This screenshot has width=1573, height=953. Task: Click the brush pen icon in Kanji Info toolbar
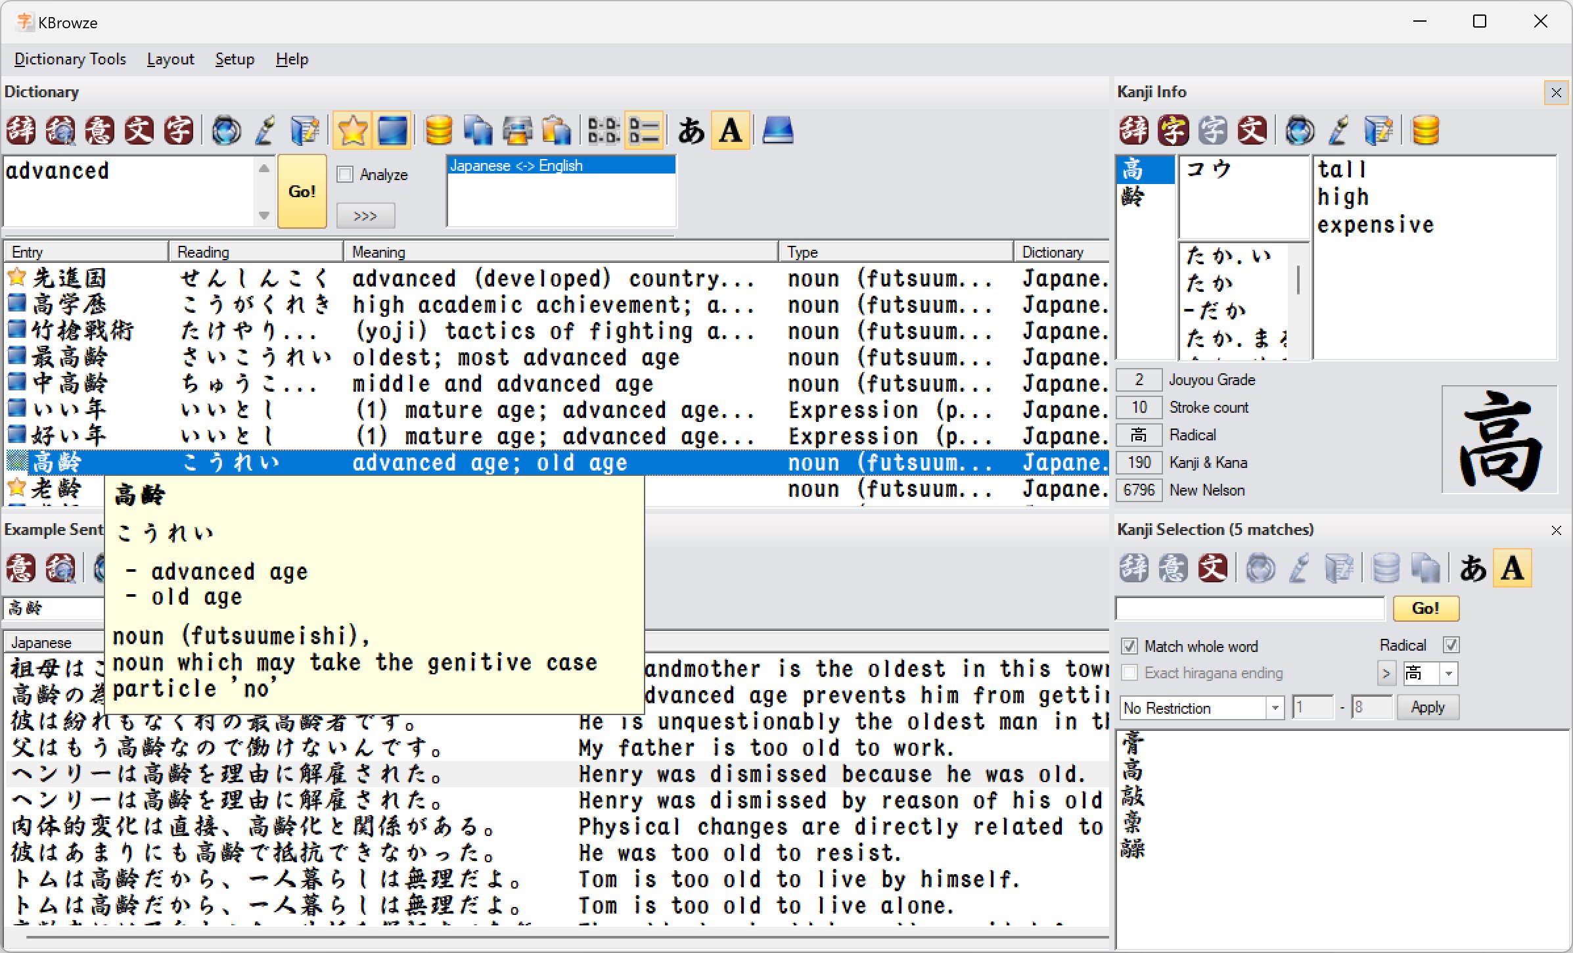click(x=1338, y=130)
